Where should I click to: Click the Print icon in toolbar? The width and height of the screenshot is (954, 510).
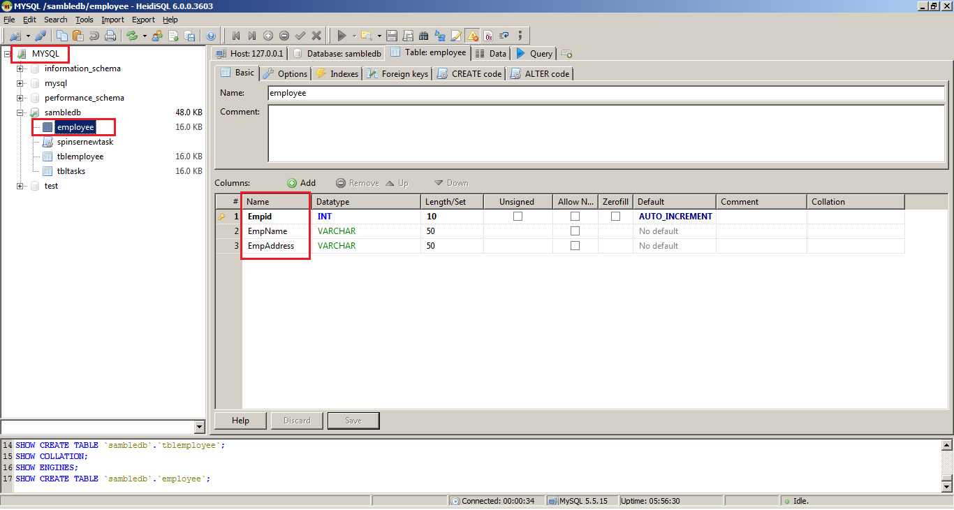(x=110, y=35)
